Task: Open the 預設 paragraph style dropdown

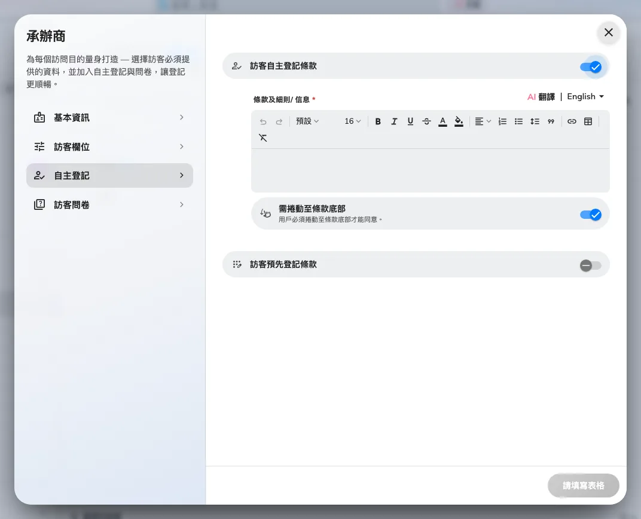Action: [307, 121]
